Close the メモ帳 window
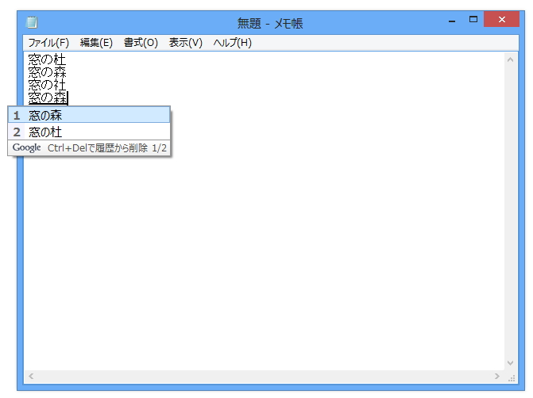The height and width of the screenshot is (398, 533). 502,19
